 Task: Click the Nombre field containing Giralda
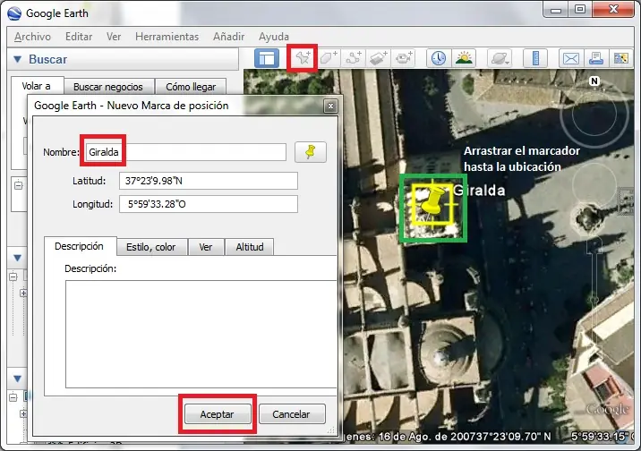point(185,152)
